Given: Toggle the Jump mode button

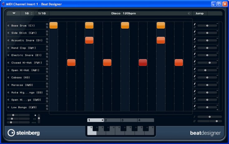Looking at the screenshot, I should (200, 13).
